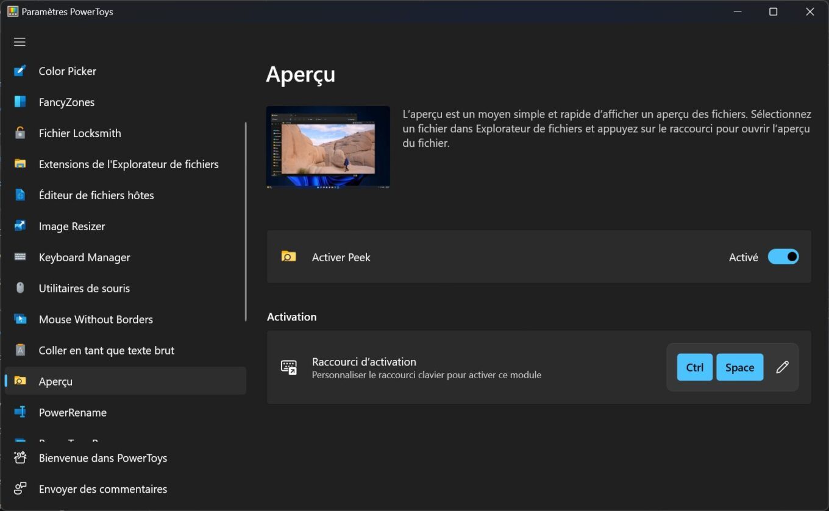Viewport: 829px width, 511px height.
Task: Click the PowerRename icon
Action: 20,413
